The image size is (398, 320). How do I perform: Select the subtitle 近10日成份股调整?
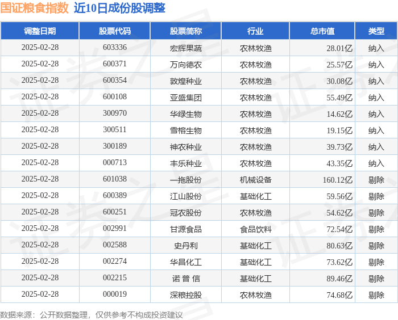(119, 8)
